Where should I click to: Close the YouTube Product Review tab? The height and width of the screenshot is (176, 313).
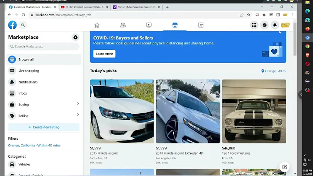pyautogui.click(x=107, y=7)
